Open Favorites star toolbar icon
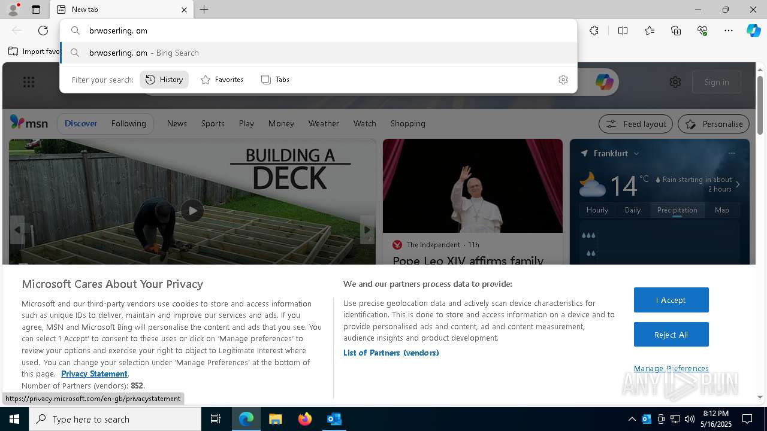 point(650,31)
